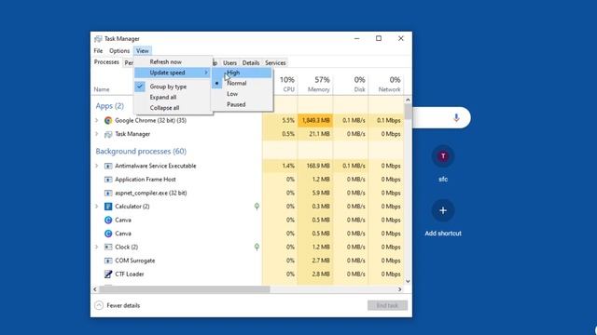Expand the Clock (2) row

[97, 247]
